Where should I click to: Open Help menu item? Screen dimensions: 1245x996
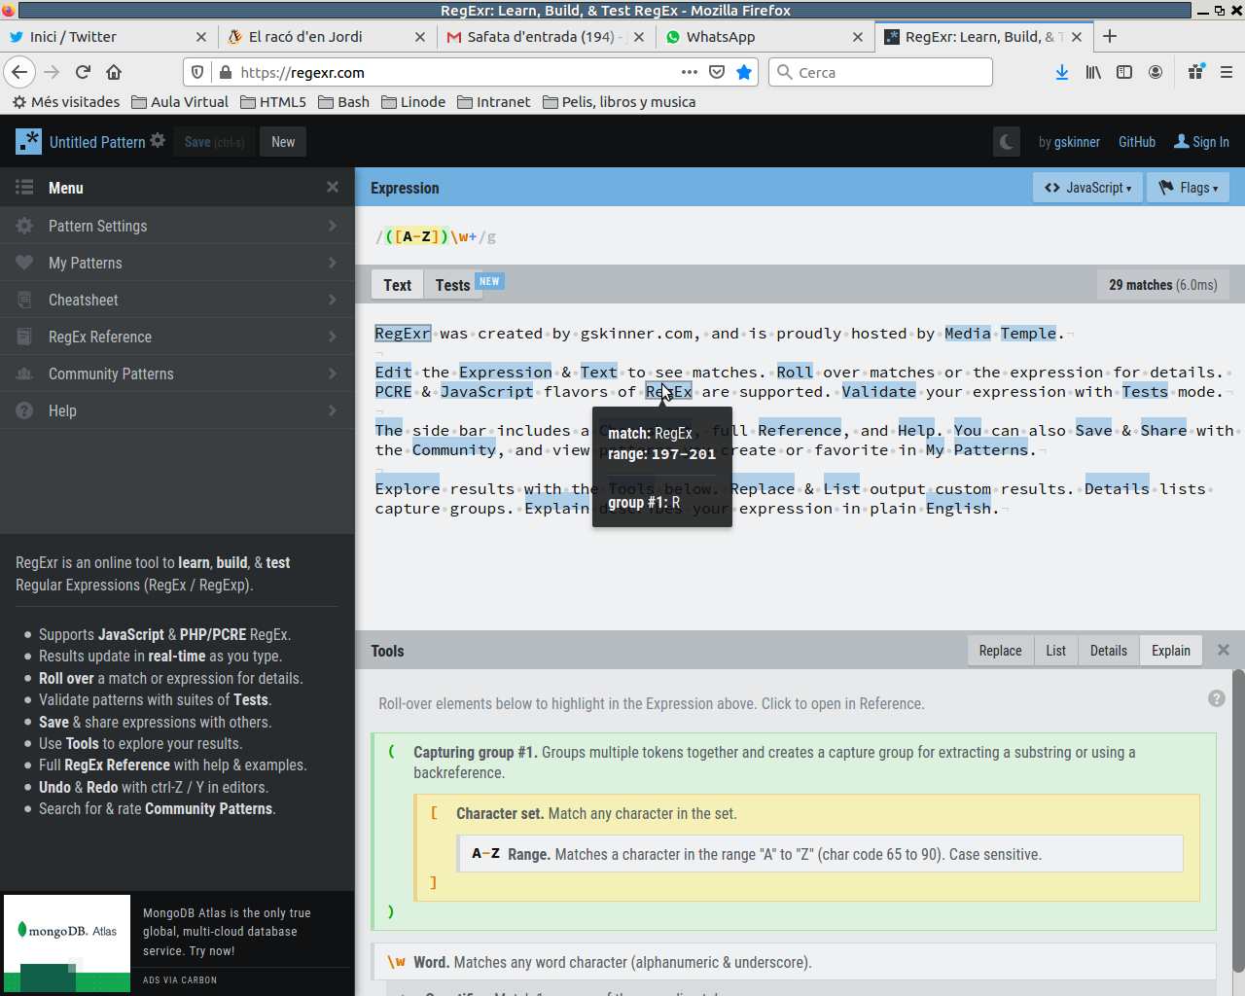177,410
